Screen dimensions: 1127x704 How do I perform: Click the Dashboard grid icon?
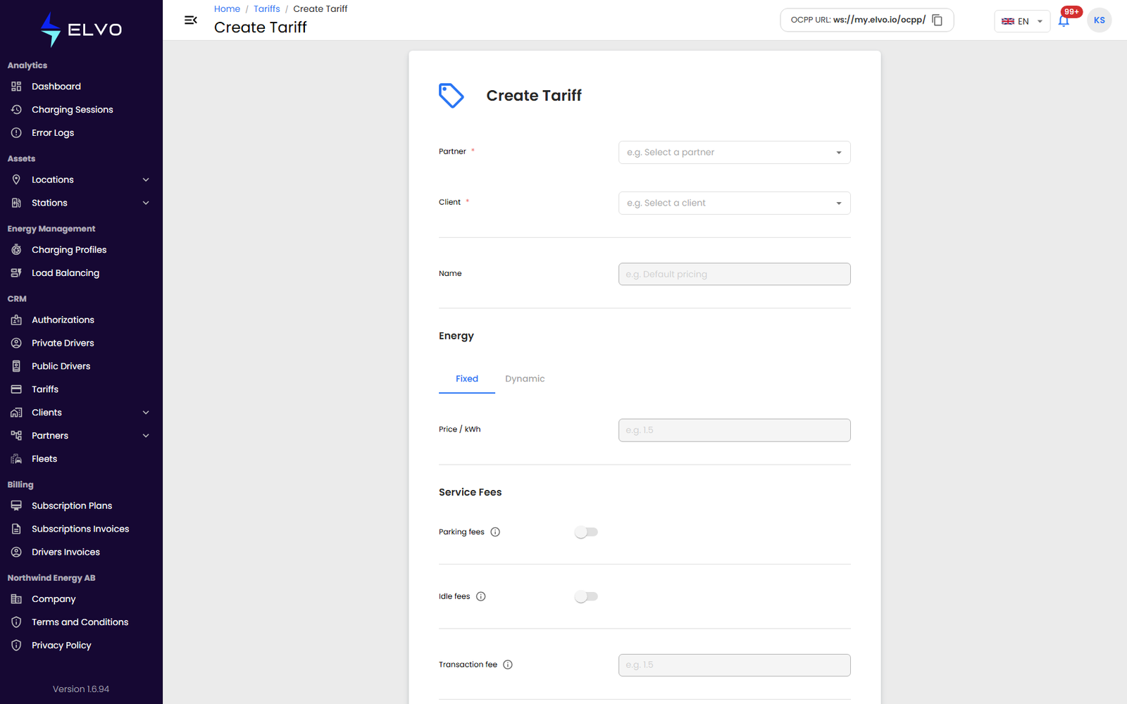click(x=16, y=87)
